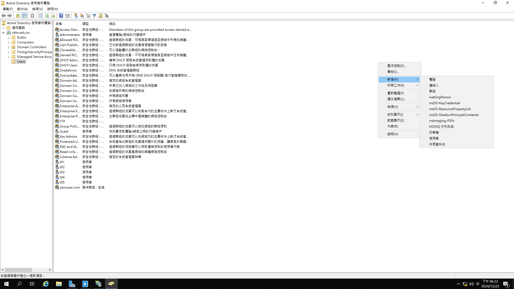Image resolution: width=514 pixels, height=289 pixels.
Task: Open the Windows Start menu
Action: click(x=6, y=284)
